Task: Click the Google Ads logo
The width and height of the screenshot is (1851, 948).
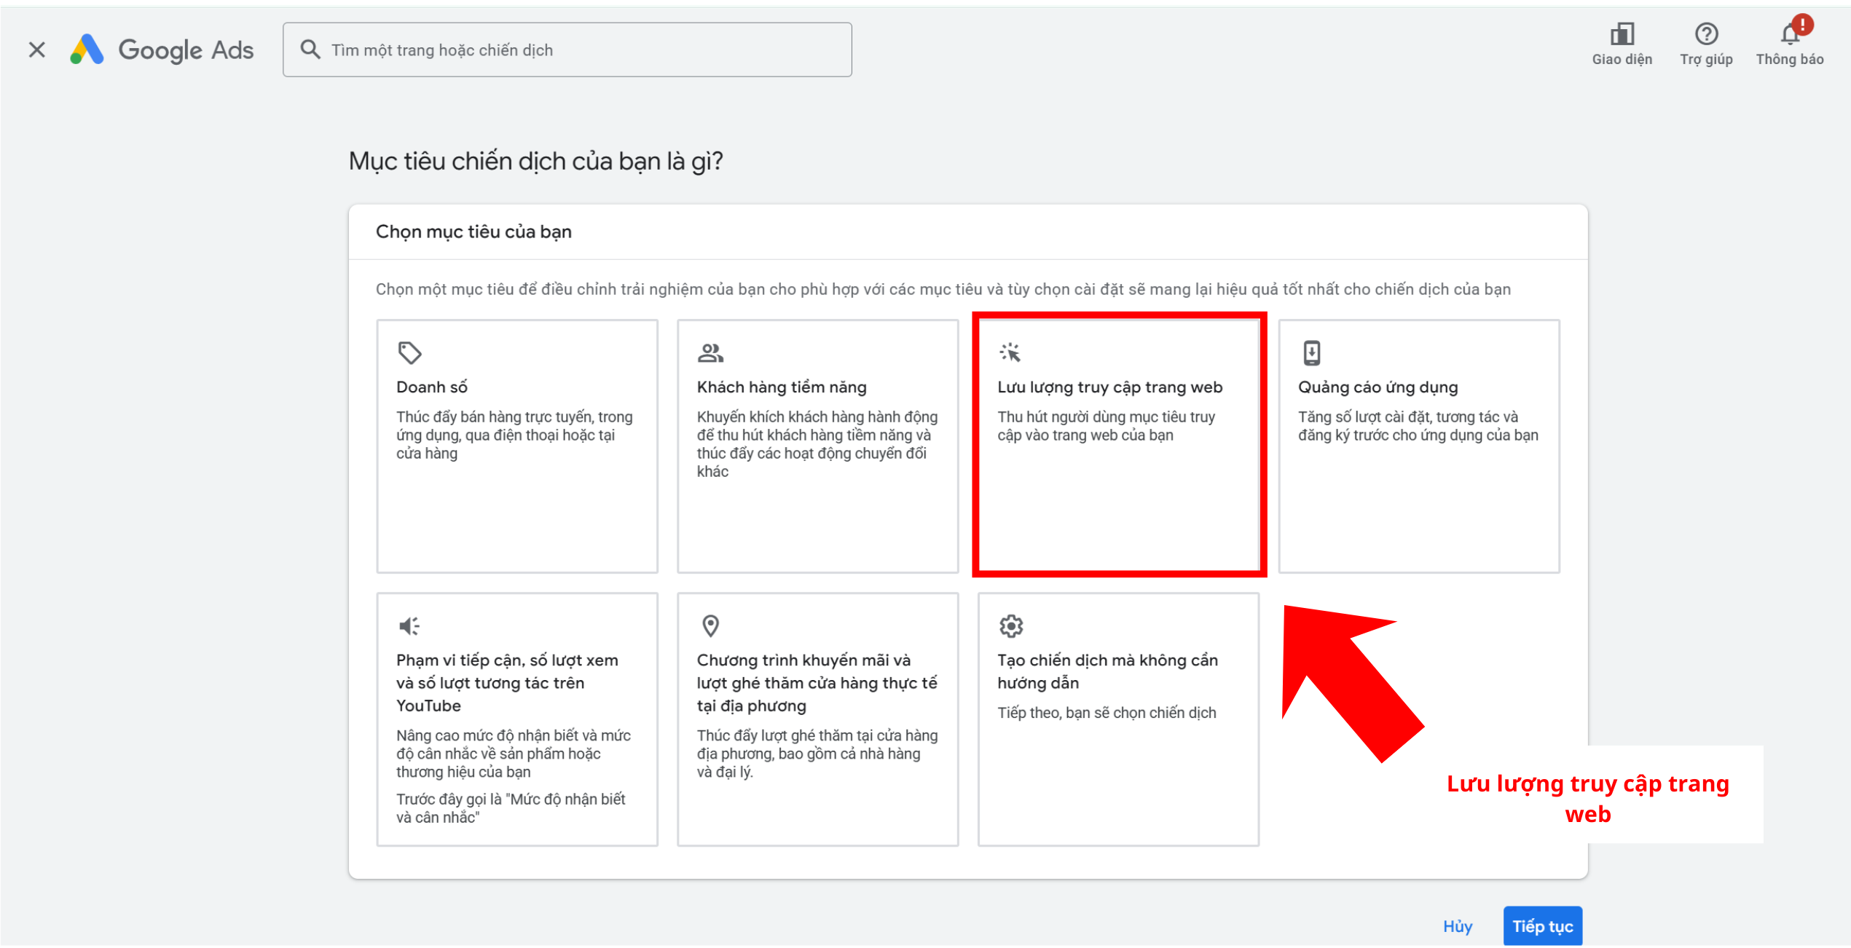Action: coord(162,50)
